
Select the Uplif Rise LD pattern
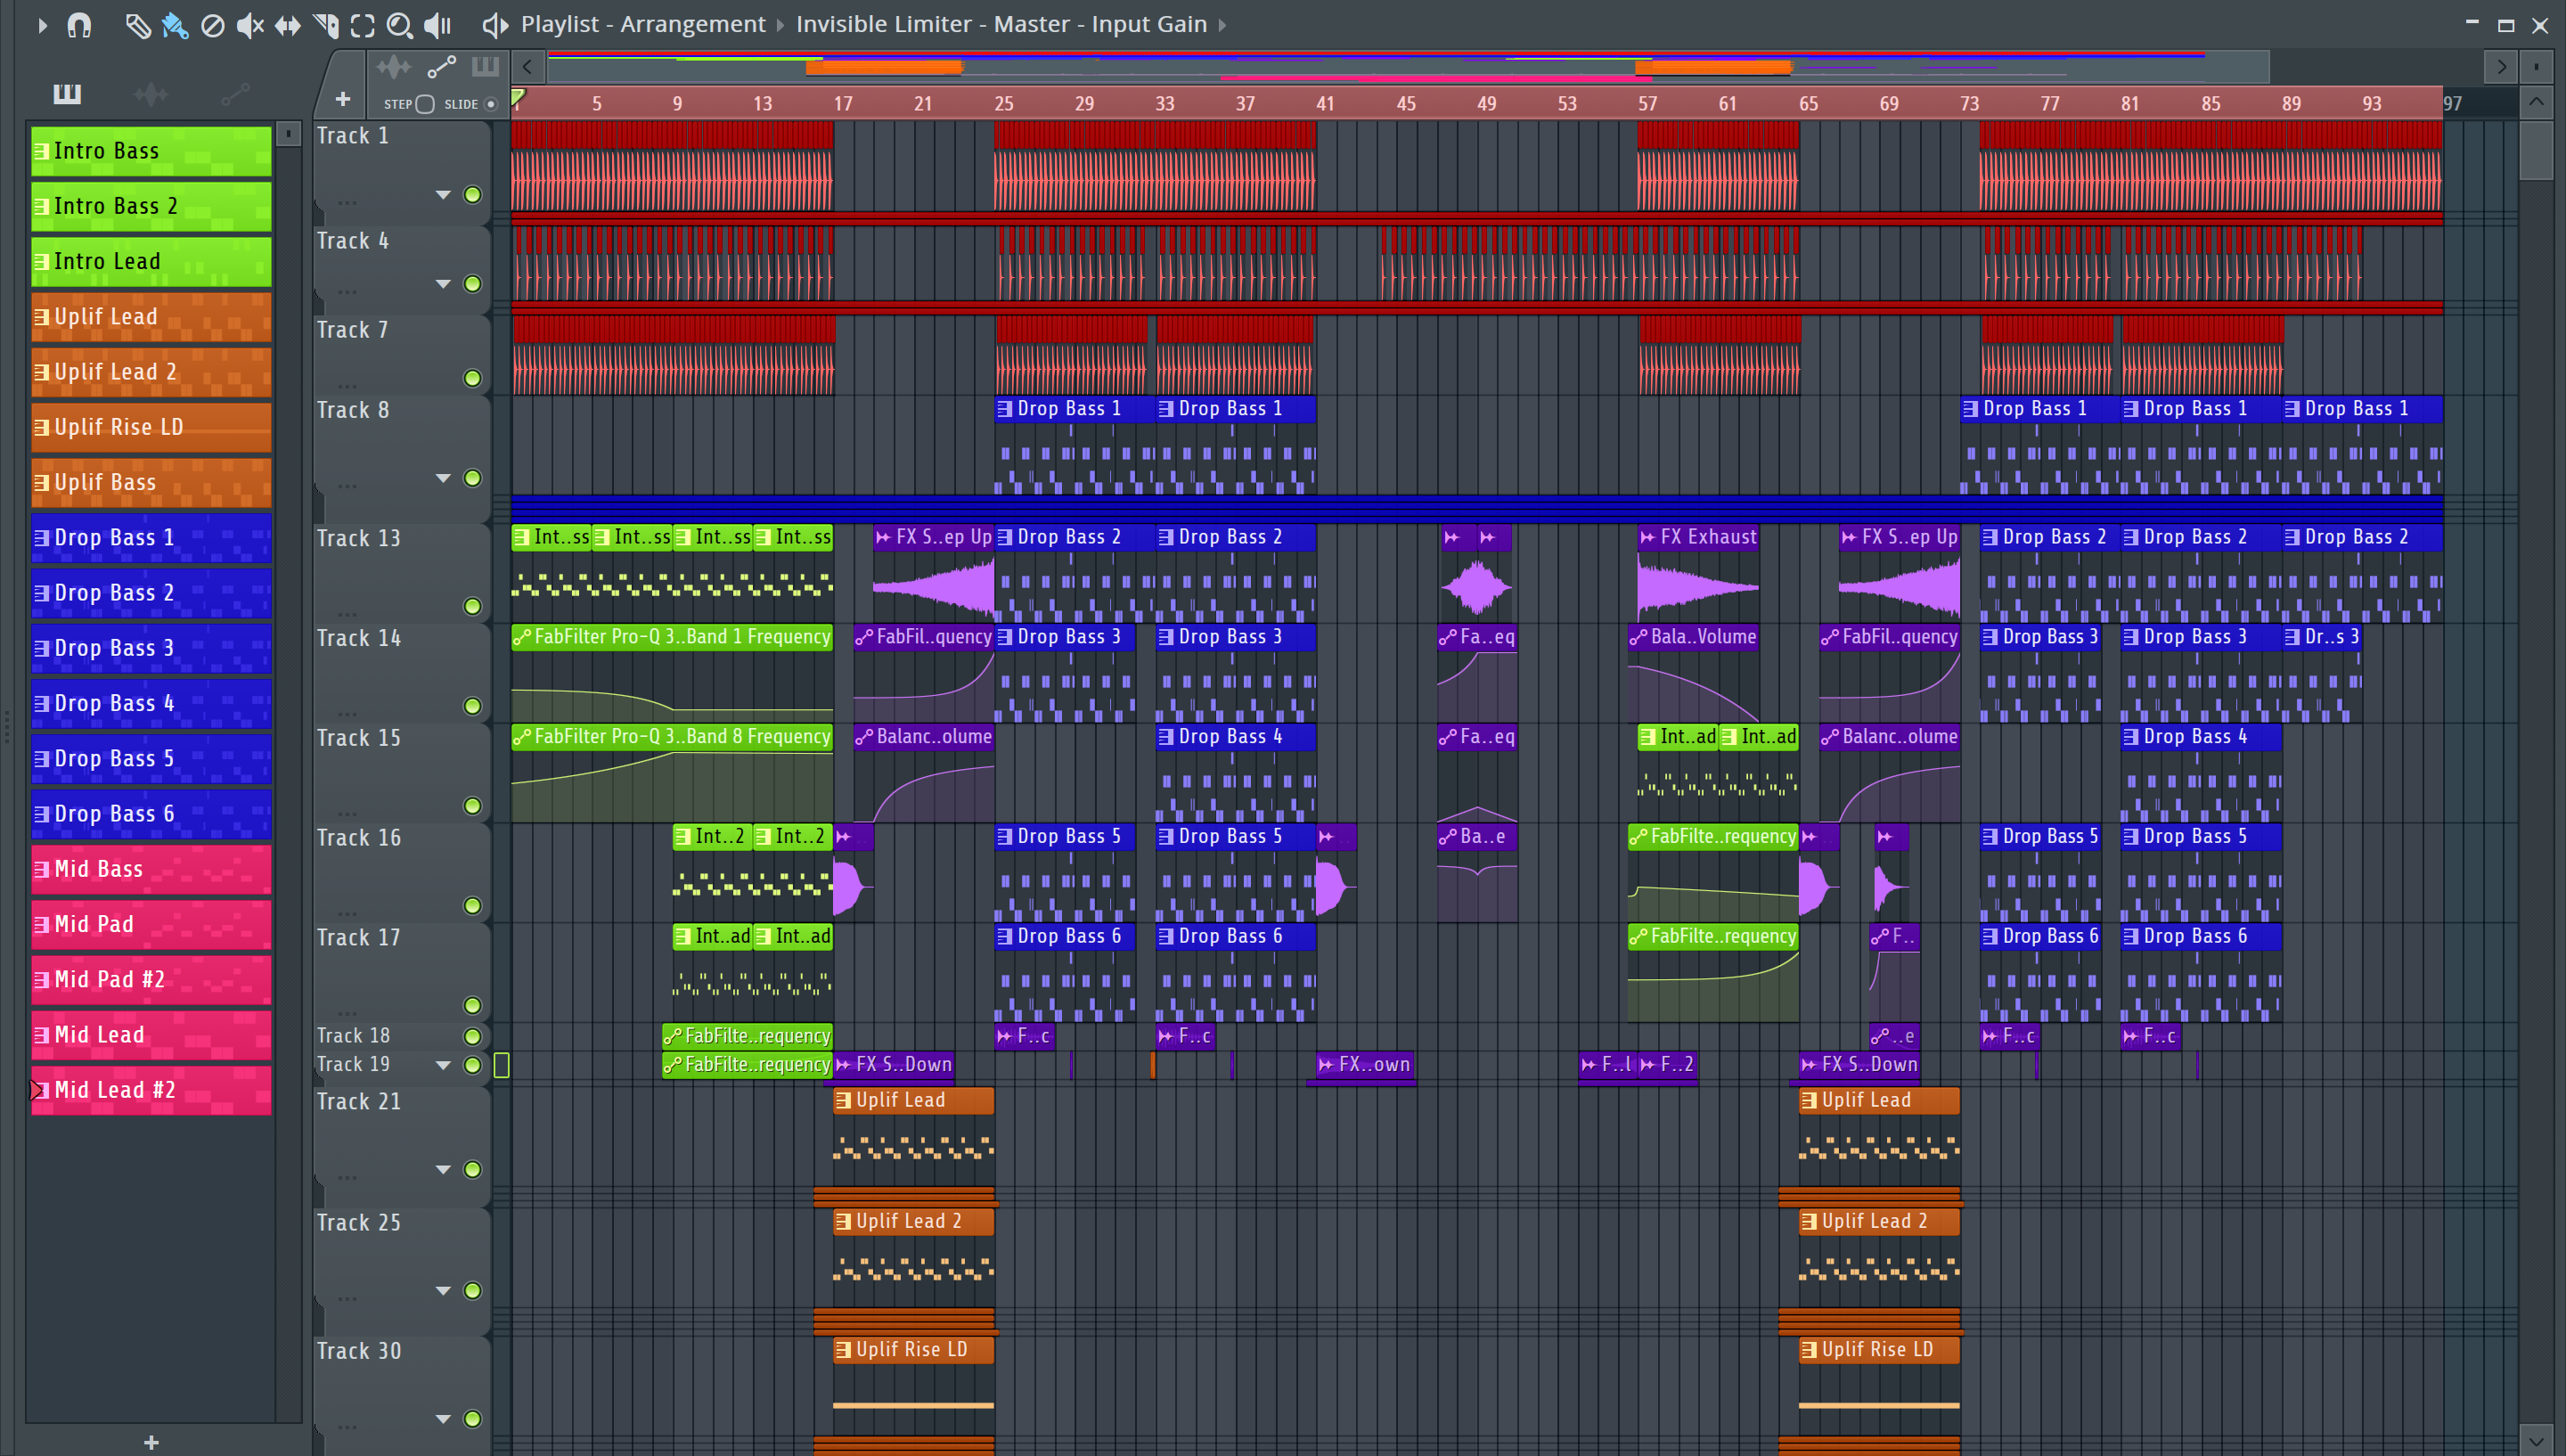click(x=151, y=427)
